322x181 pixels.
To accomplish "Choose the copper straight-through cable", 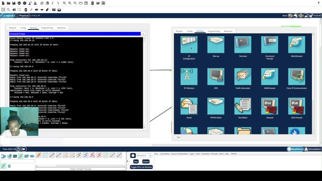I will pos(52,155).
